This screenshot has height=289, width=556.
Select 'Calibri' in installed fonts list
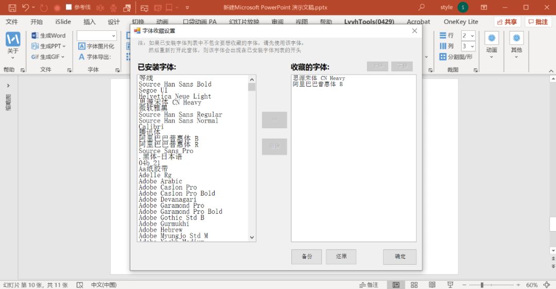151,127
